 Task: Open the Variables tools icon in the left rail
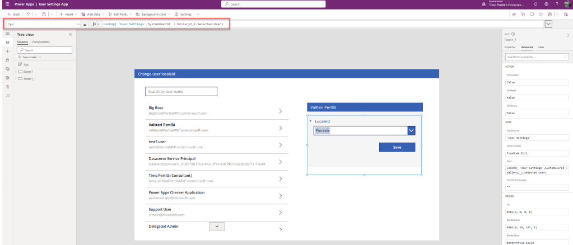[x=7, y=86]
